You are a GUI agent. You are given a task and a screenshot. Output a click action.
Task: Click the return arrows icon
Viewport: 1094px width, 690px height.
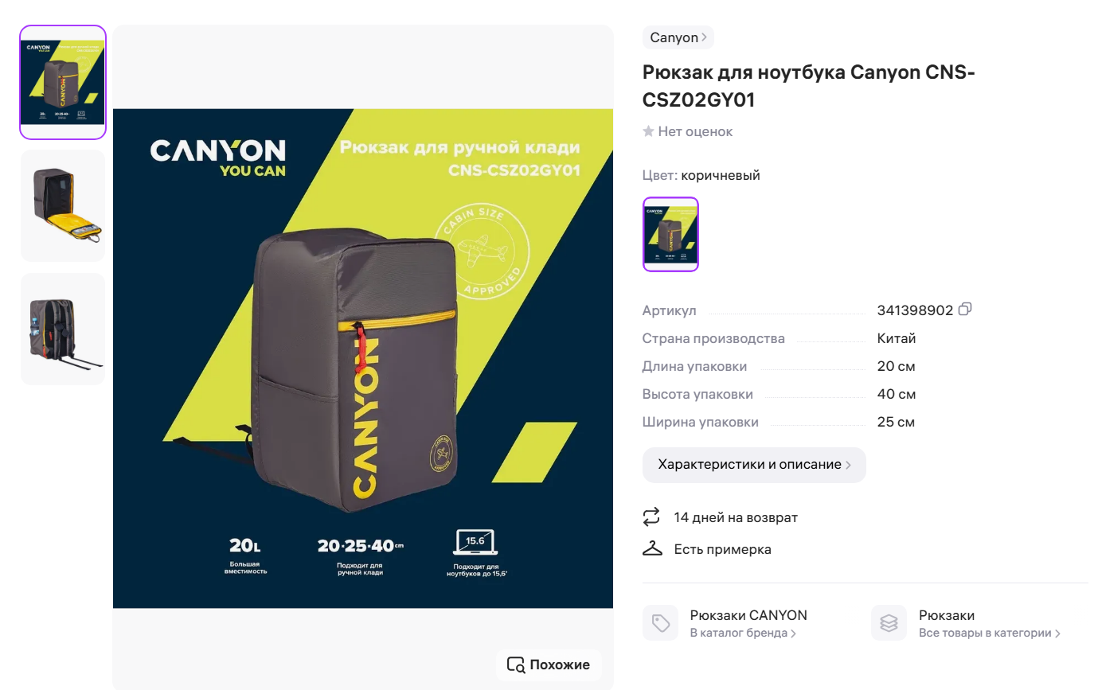click(651, 517)
